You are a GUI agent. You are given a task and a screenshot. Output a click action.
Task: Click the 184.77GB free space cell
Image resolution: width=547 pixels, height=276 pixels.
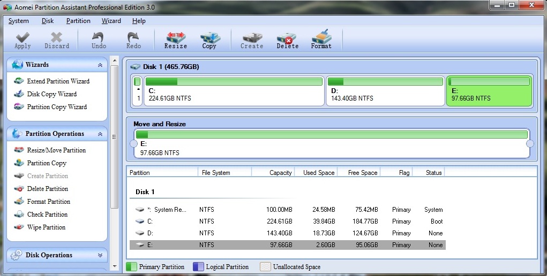point(365,221)
